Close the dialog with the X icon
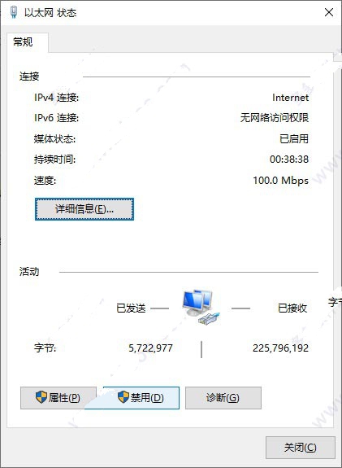Viewport: 342px width, 468px height. pos(329,12)
